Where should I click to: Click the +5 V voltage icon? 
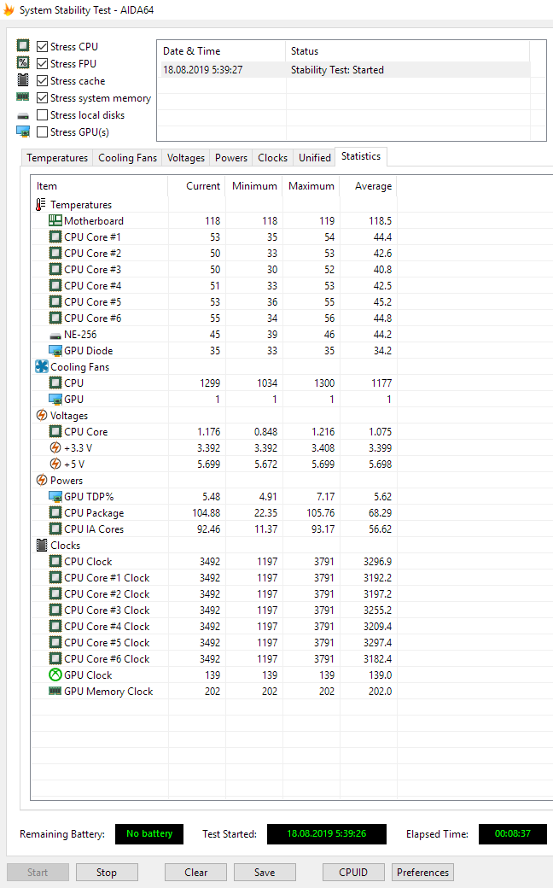[55, 464]
